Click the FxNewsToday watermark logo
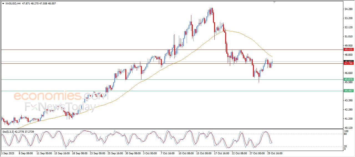This screenshot has height=157, width=355. (60, 107)
